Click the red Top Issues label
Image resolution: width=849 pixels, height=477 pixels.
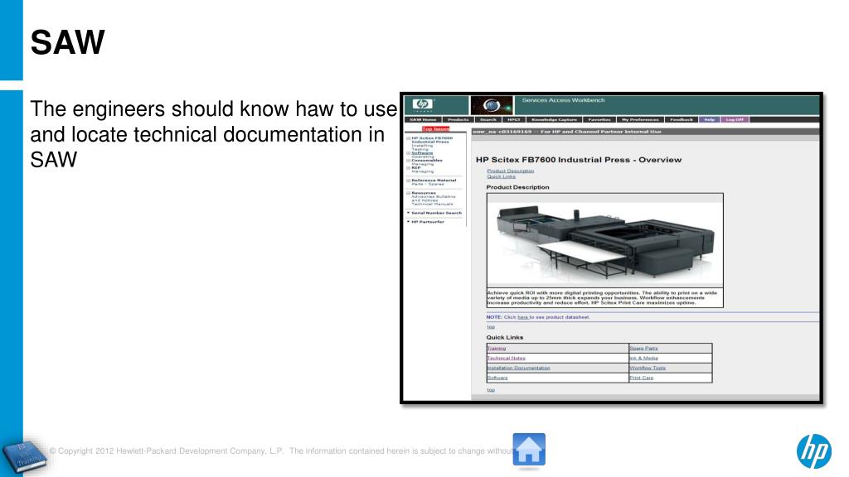[436, 128]
